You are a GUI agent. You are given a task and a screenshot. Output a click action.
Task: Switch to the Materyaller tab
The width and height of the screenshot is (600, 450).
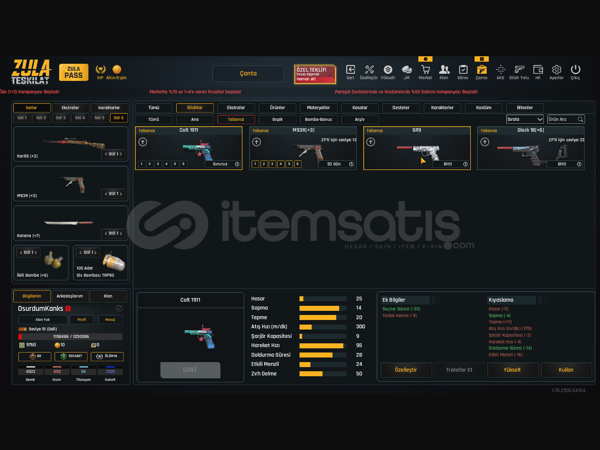click(319, 108)
